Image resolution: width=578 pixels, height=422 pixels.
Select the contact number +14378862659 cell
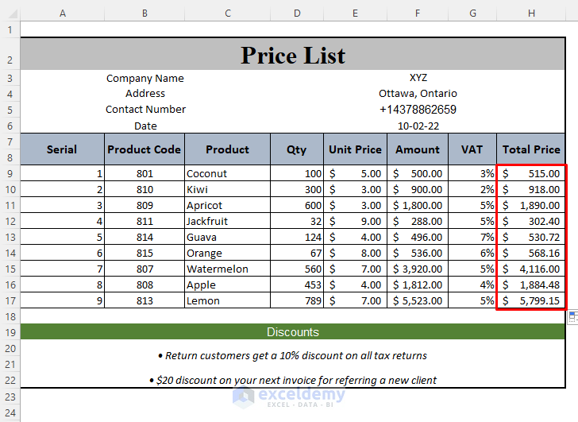(418, 110)
